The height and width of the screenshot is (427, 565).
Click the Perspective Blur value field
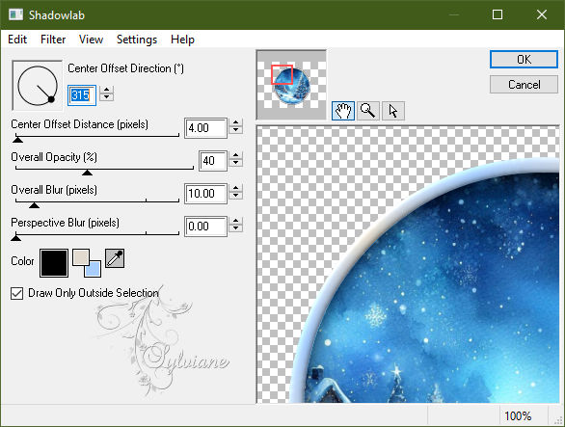(205, 227)
